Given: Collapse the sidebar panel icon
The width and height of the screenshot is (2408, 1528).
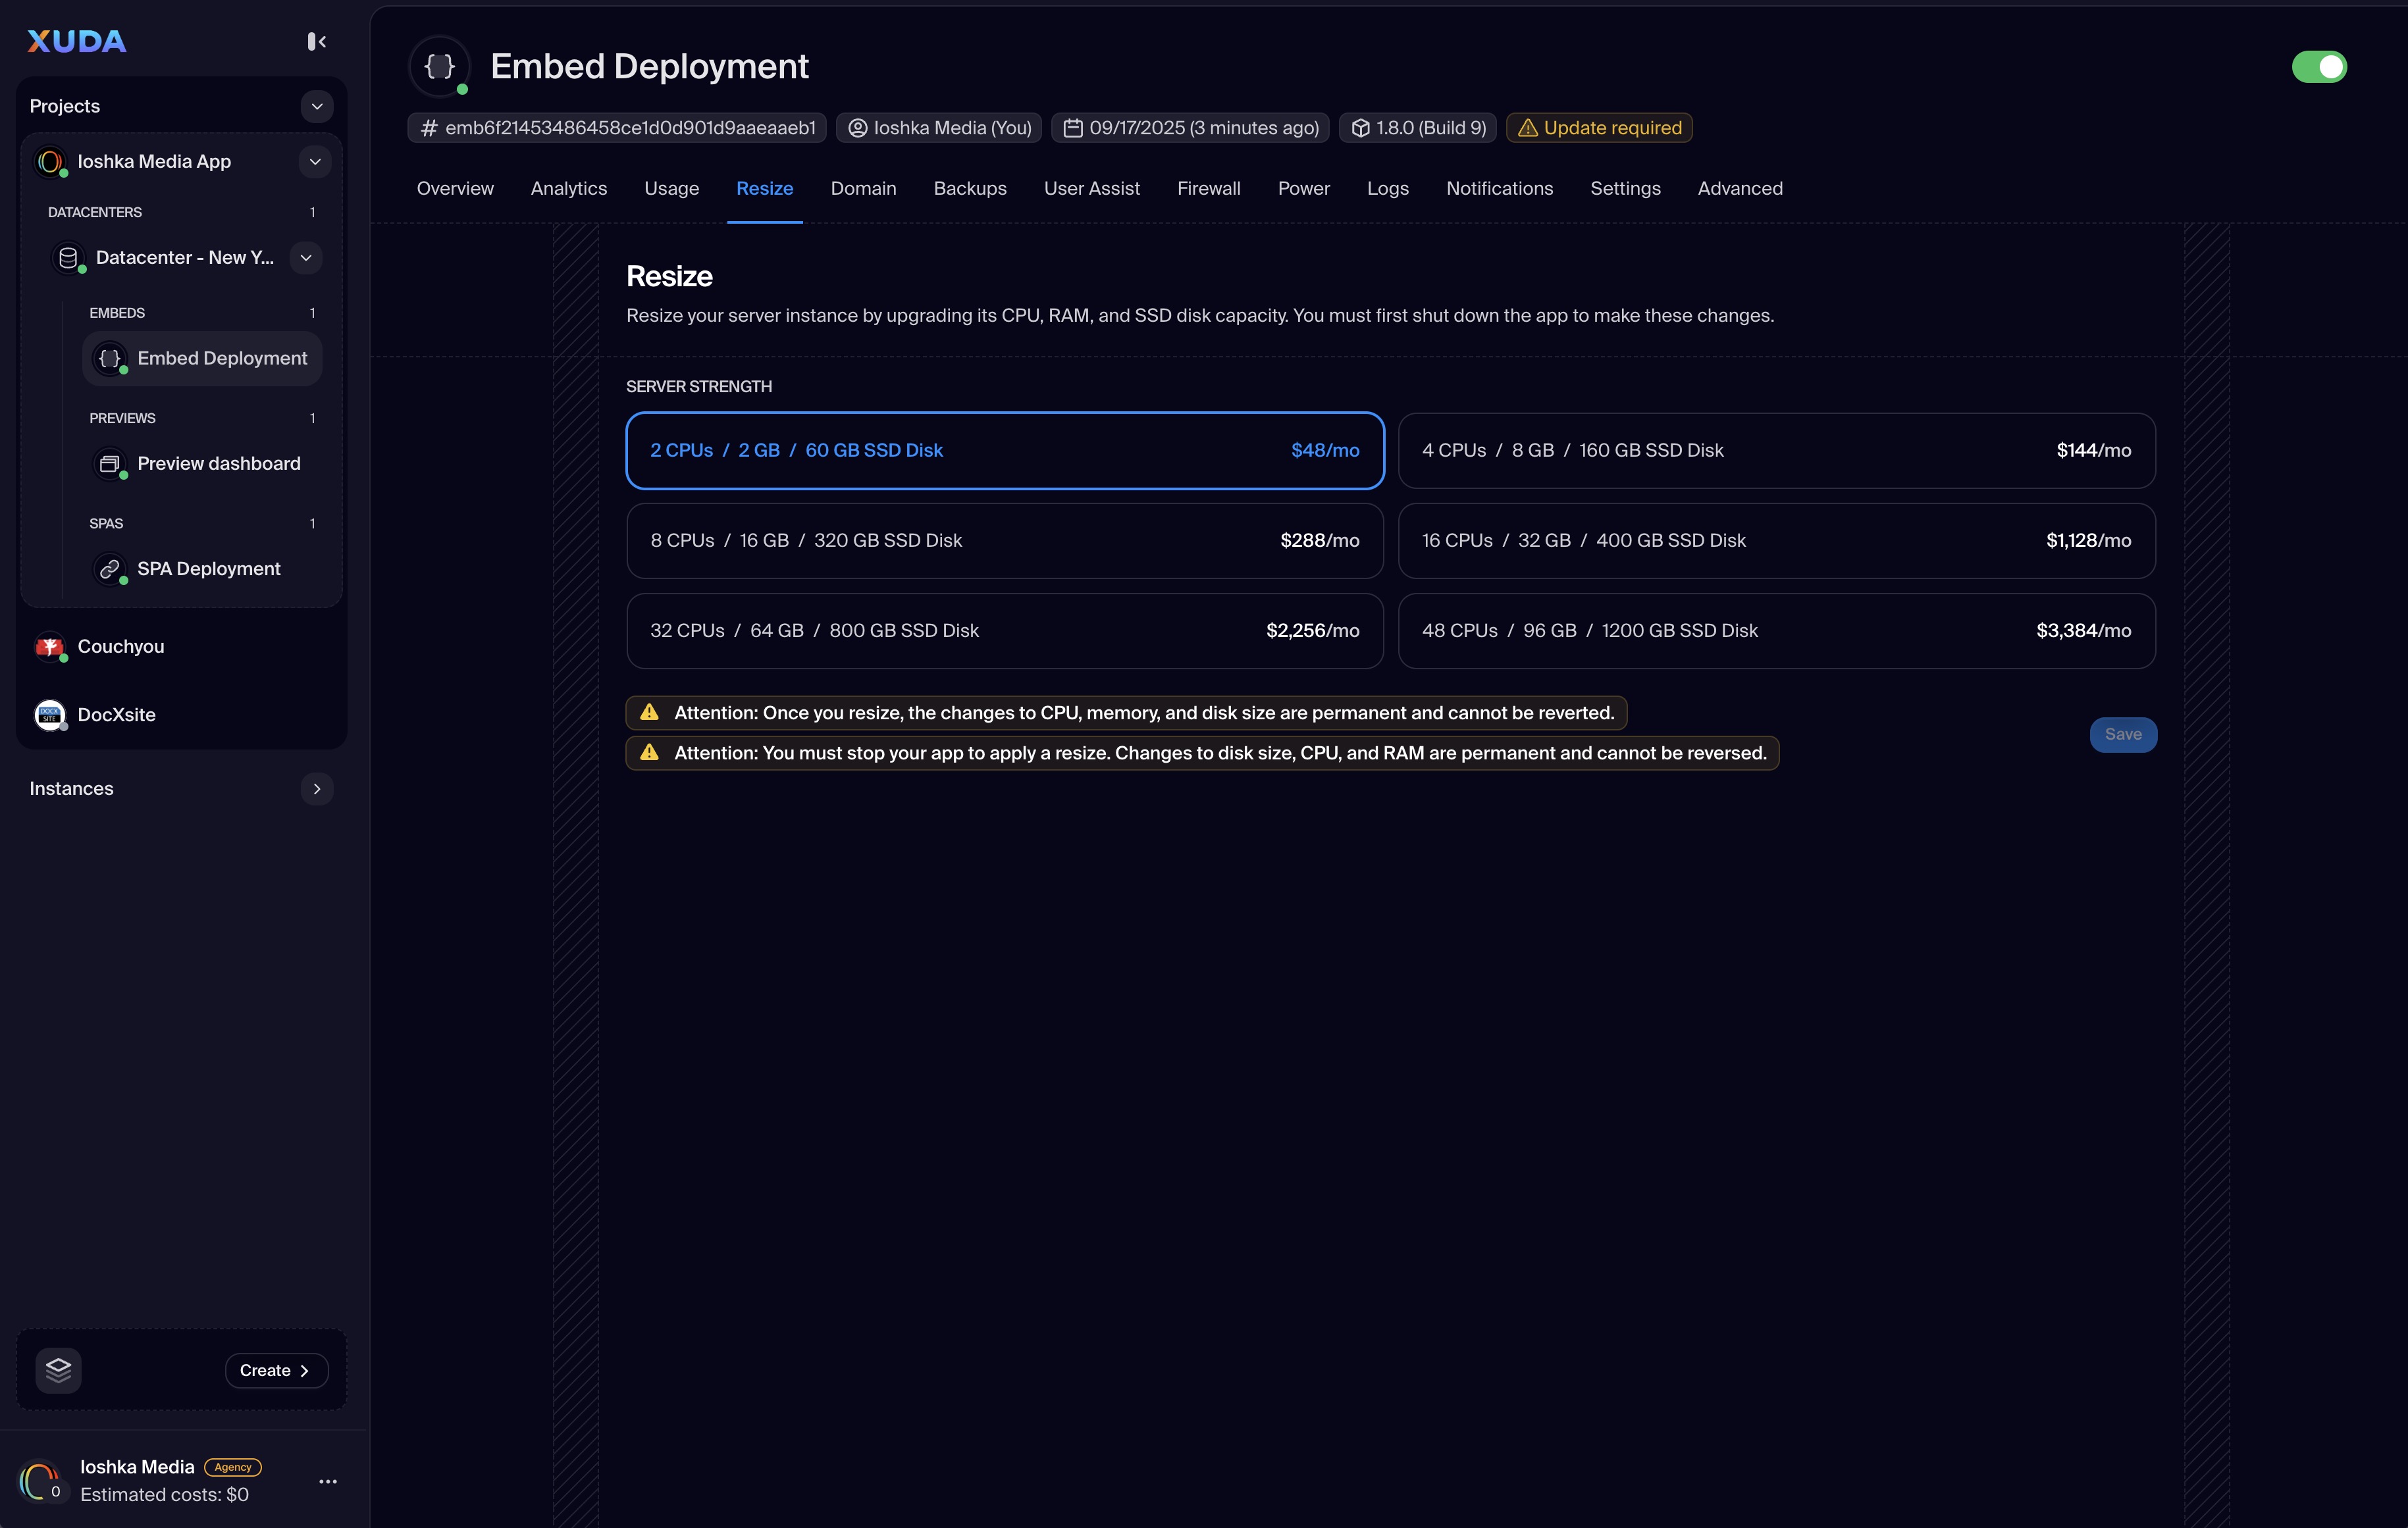Looking at the screenshot, I should point(316,41).
